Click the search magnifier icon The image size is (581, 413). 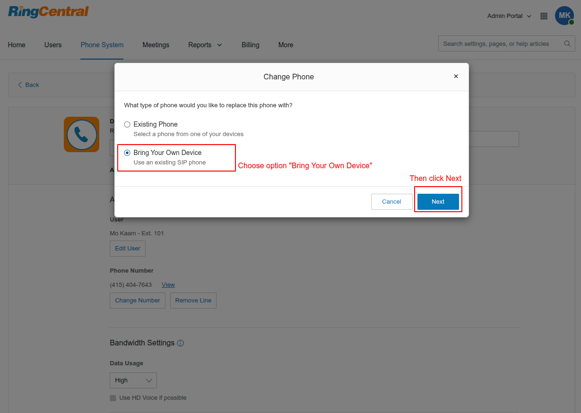[x=567, y=44]
